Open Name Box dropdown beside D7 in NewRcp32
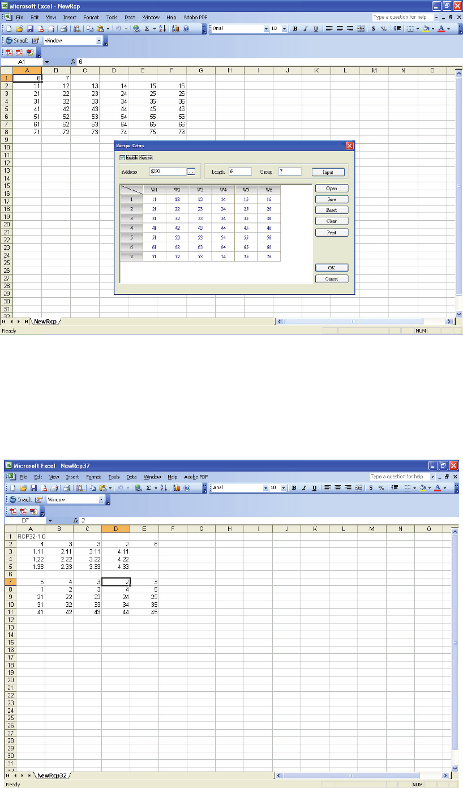 click(x=50, y=520)
